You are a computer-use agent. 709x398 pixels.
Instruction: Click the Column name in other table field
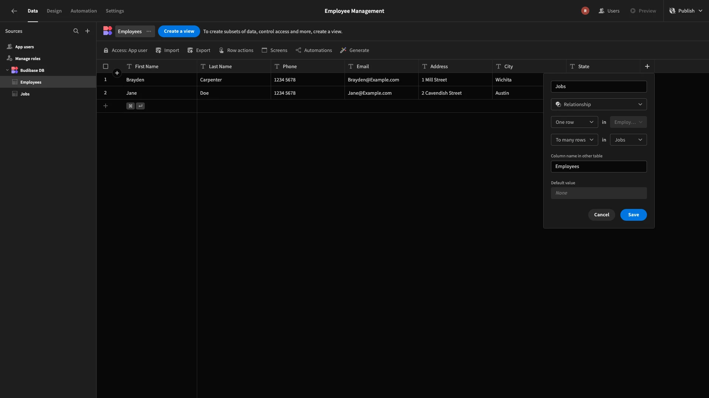(x=599, y=167)
